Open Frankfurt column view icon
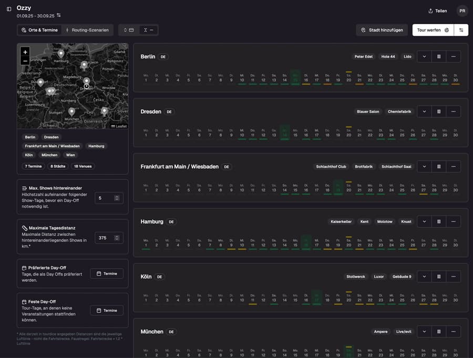Screen dimensions: 473x358 tap(439, 166)
